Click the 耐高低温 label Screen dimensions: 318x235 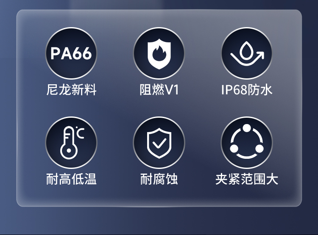pos(71,179)
